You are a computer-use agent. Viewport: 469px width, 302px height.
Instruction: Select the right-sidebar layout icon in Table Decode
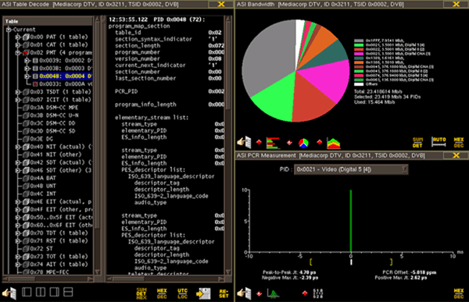[x=54, y=292]
